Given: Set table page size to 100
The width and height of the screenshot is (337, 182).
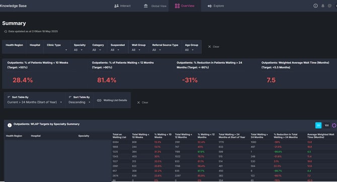Looking at the screenshot, I should pos(326,125).
